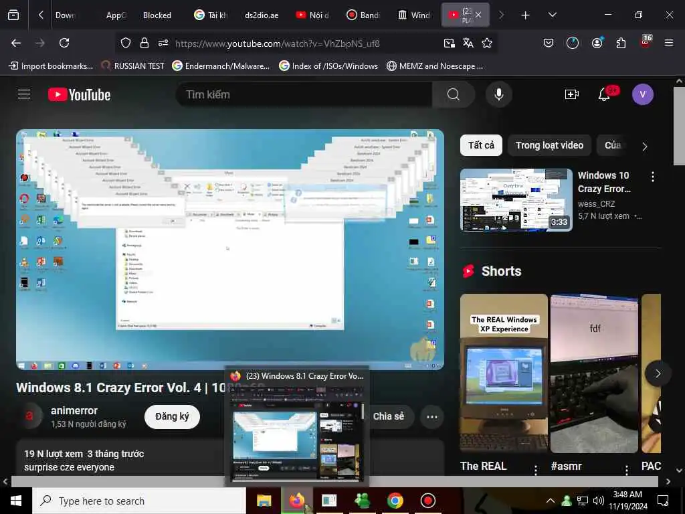Viewport: 685px width, 514px height.
Task: Open YouTube guide hamburger menu
Action: click(x=24, y=94)
